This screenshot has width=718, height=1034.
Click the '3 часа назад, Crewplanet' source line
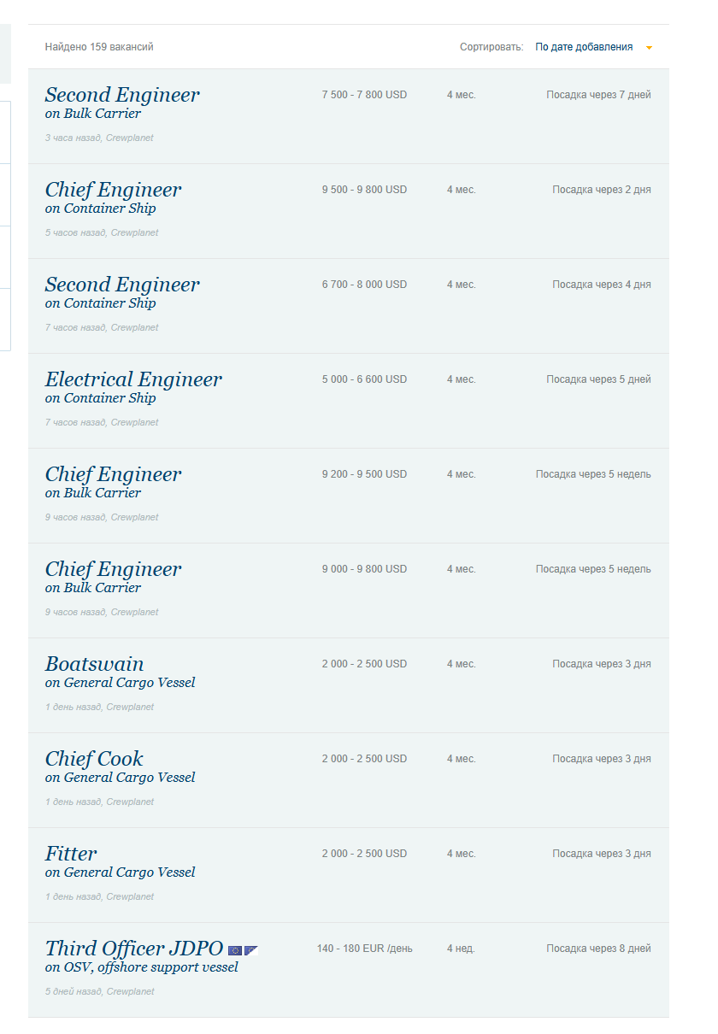(x=99, y=138)
